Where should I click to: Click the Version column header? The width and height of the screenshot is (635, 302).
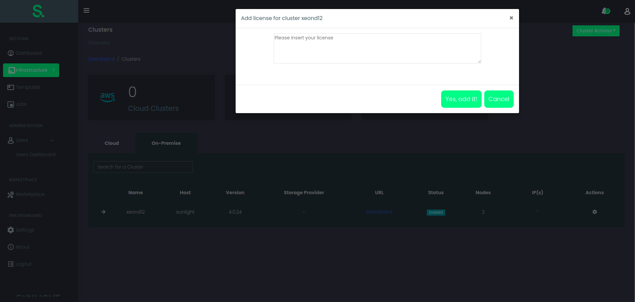(x=235, y=193)
